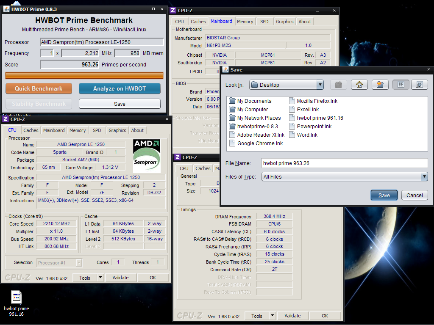Viewport: 434px width, 325px height.
Task: Go up one folder level in Save dialog
Action: coord(339,85)
